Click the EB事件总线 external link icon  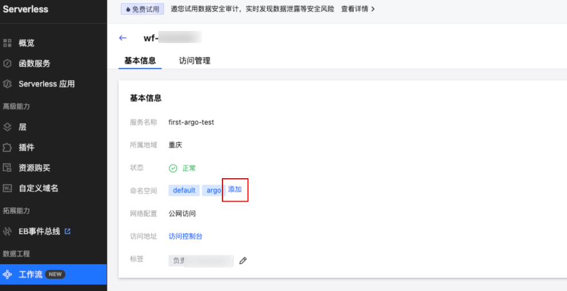click(68, 231)
